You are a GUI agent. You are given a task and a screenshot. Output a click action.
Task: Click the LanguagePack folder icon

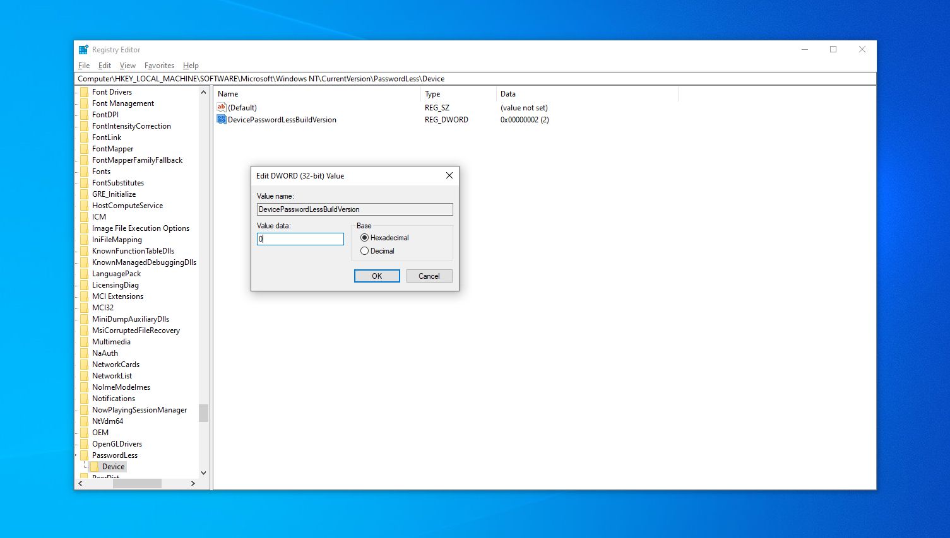point(84,274)
